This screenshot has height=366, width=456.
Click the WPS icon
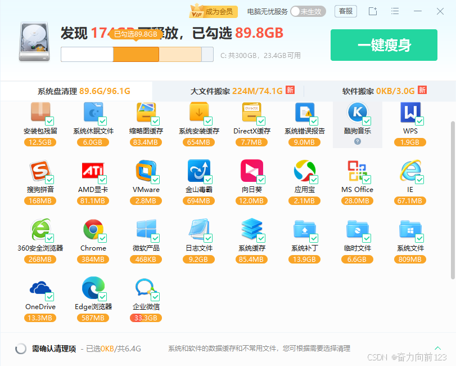click(410, 112)
